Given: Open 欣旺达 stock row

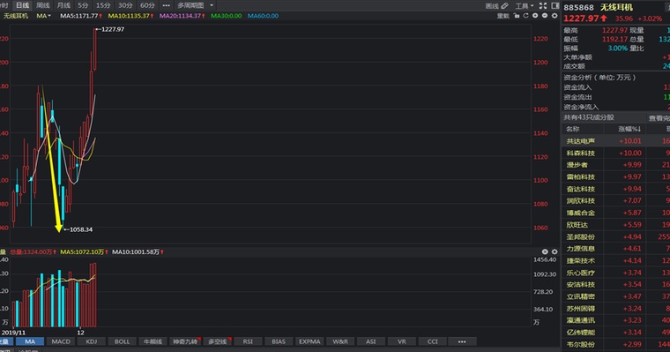Looking at the screenshot, I should pos(615,225).
